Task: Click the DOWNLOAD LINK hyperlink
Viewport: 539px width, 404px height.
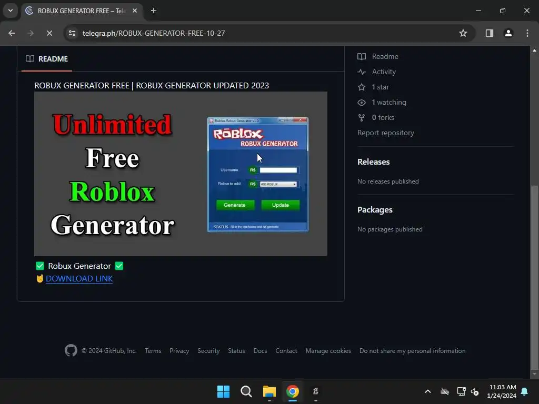Action: point(79,279)
